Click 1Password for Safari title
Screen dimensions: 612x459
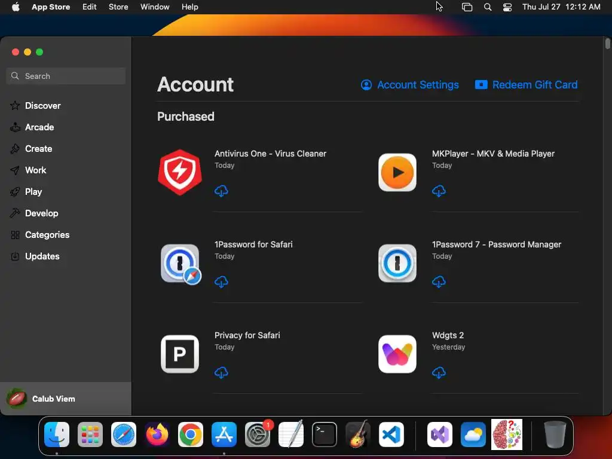click(253, 244)
